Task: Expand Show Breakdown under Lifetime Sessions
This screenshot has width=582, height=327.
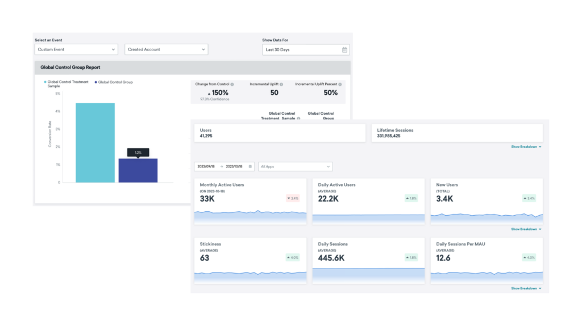Action: coord(526,147)
